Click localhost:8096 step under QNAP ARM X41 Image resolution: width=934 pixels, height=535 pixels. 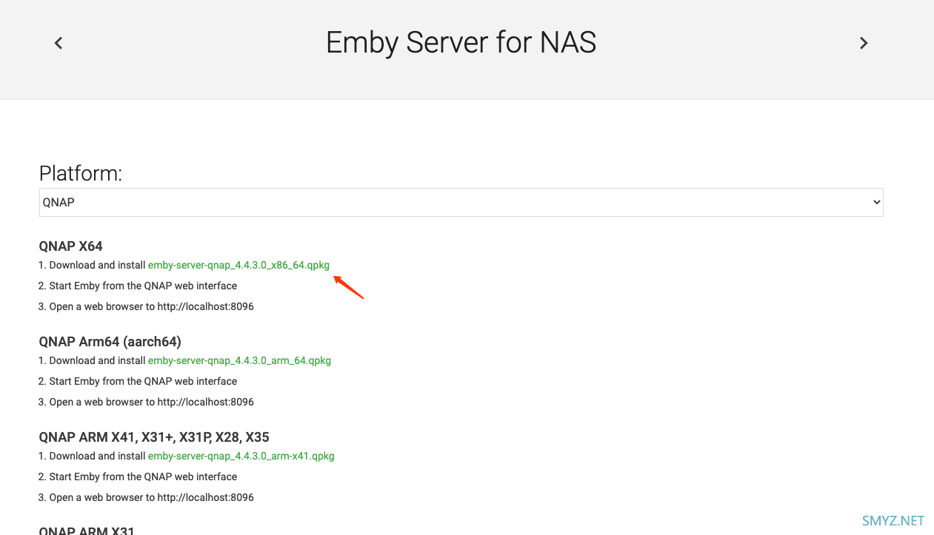click(x=146, y=497)
